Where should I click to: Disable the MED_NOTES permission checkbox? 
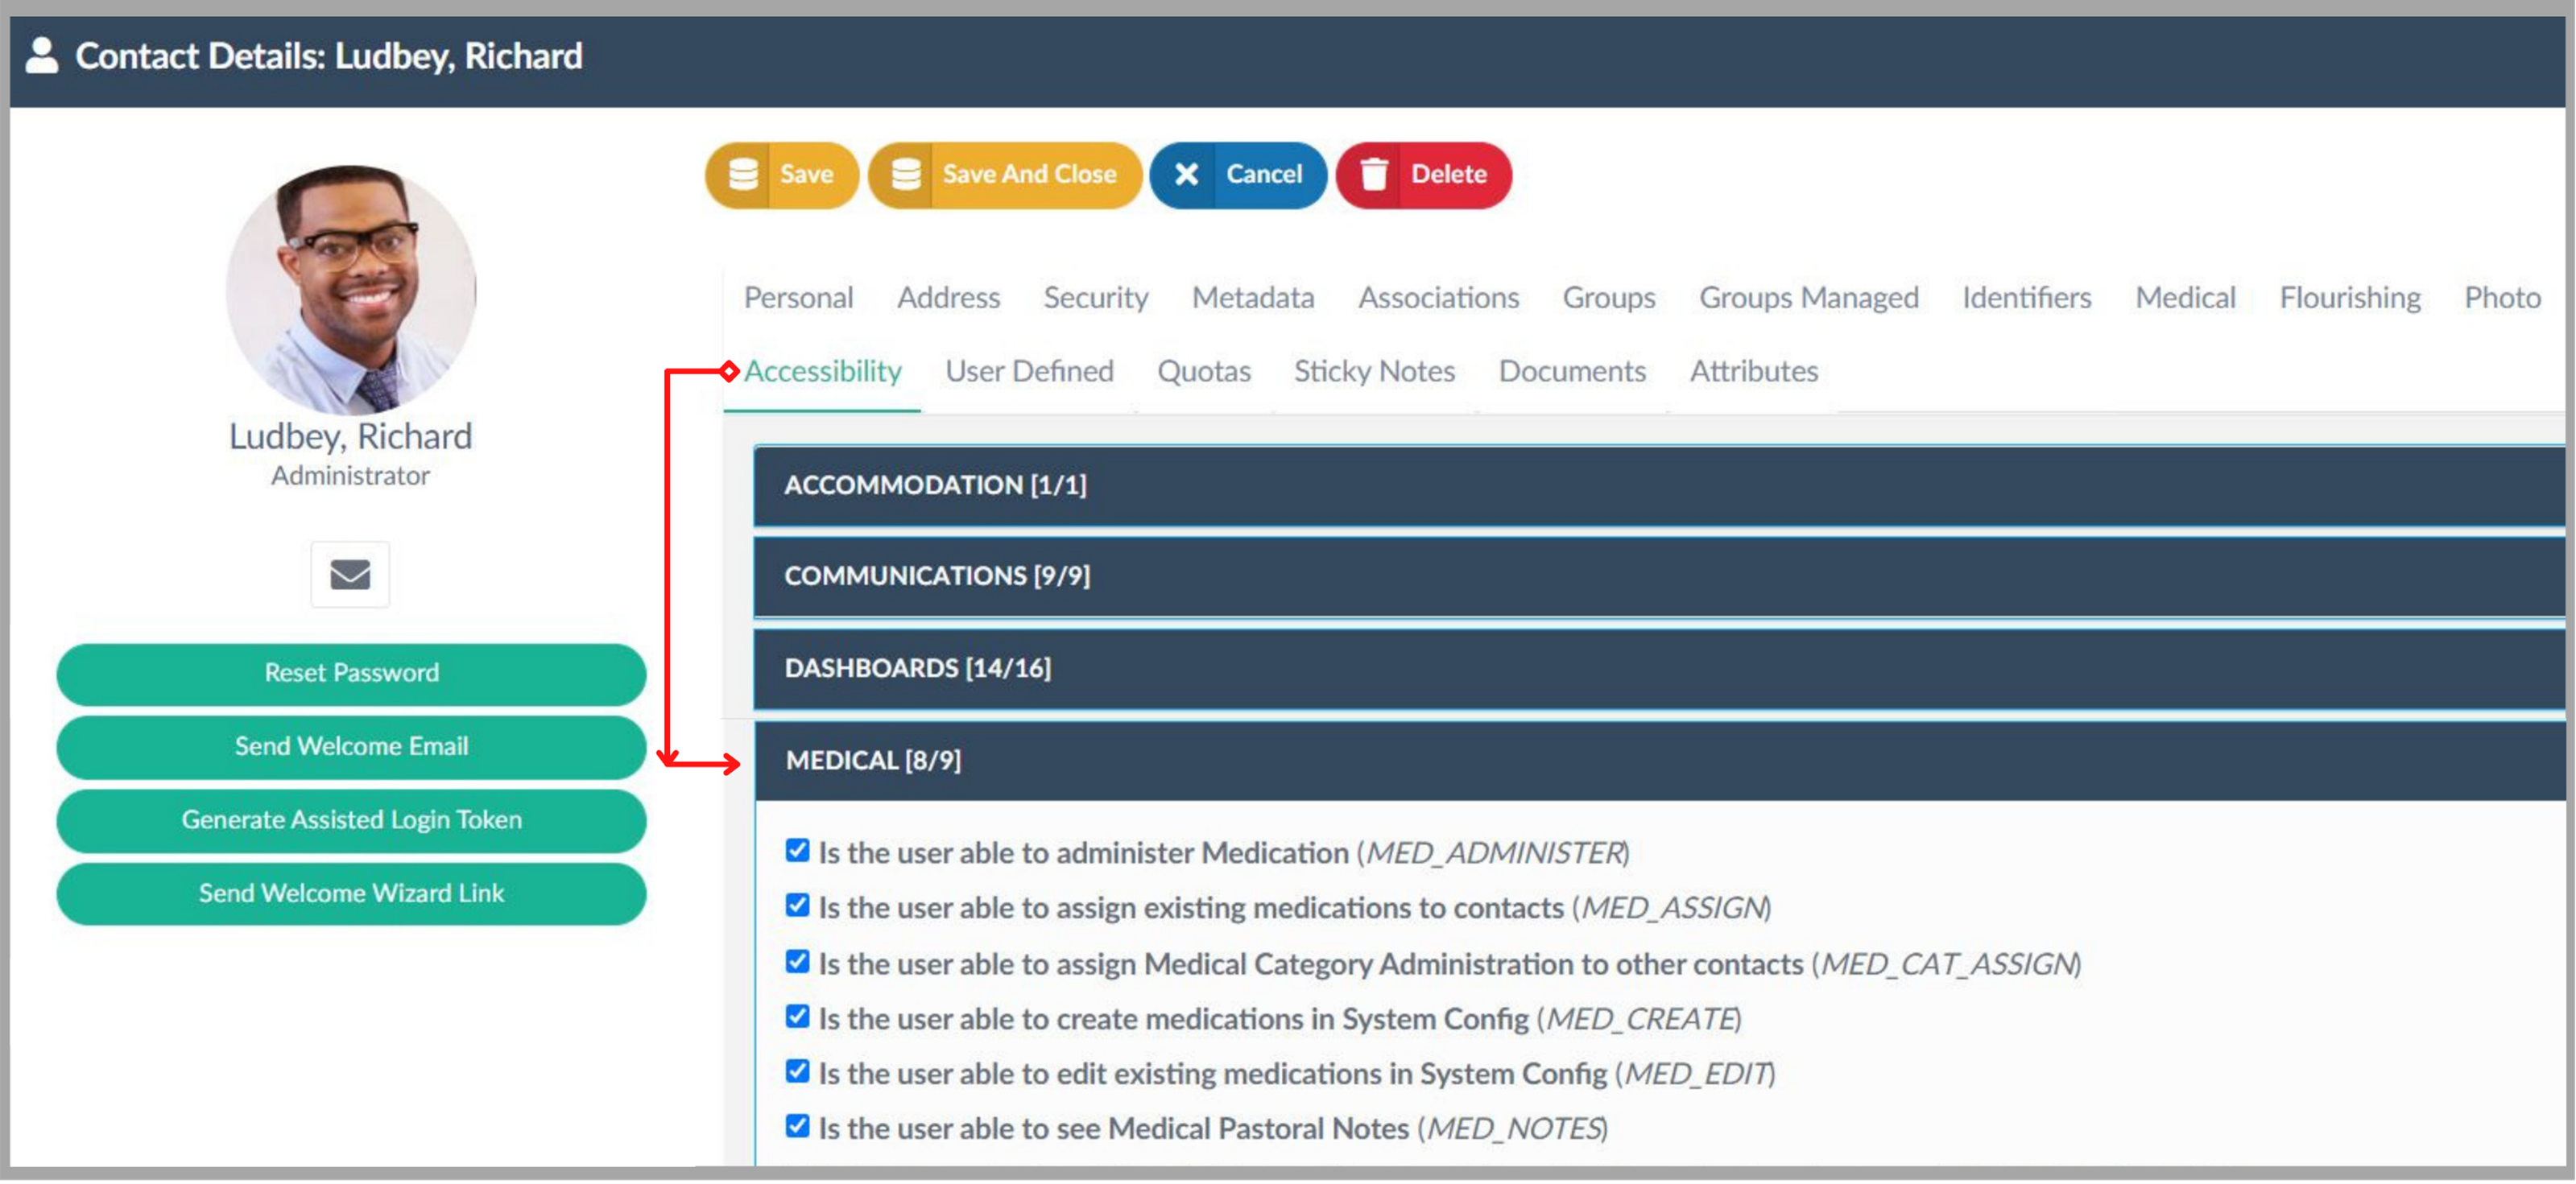[x=797, y=1126]
